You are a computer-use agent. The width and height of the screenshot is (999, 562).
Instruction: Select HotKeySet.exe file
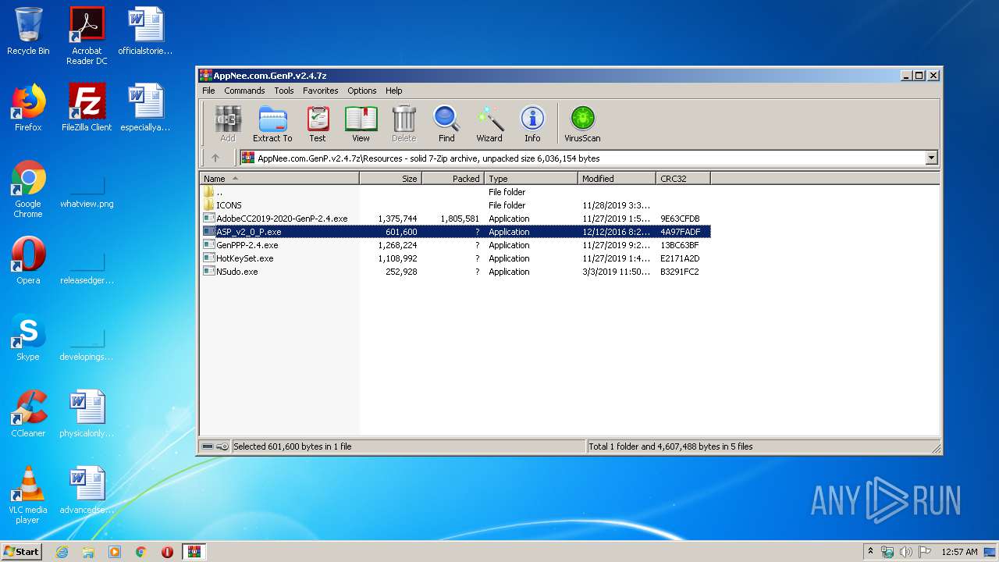[455, 258]
